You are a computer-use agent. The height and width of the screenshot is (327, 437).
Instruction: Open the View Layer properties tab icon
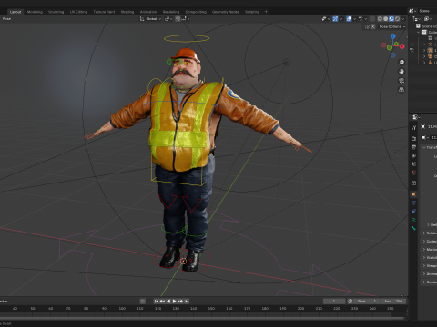tap(413, 155)
